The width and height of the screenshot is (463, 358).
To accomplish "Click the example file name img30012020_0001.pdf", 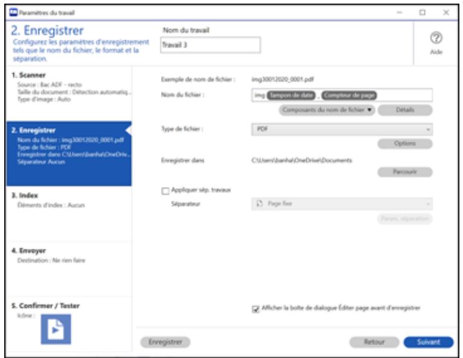I will (283, 79).
